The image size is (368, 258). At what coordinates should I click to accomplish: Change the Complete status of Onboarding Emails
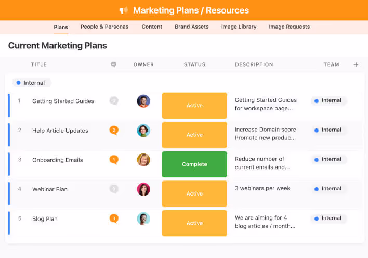click(x=194, y=164)
